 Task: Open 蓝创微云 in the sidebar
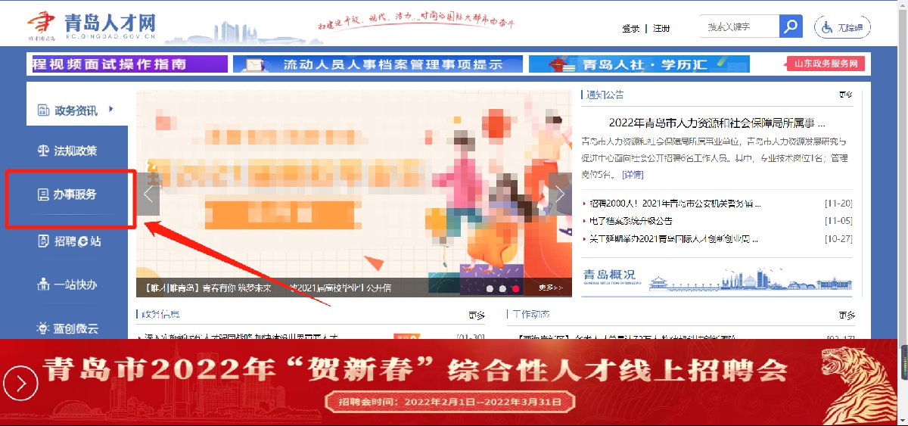(76, 329)
